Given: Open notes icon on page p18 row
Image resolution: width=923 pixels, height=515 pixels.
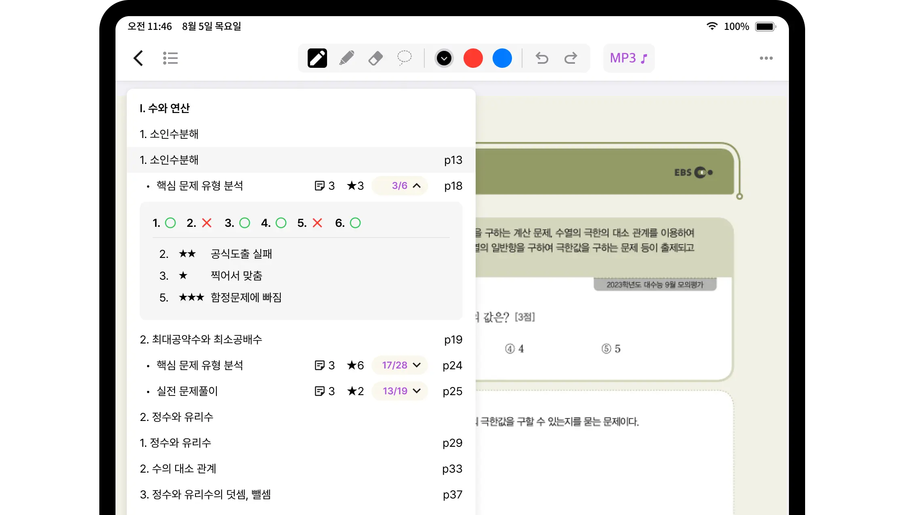Looking at the screenshot, I should tap(320, 186).
